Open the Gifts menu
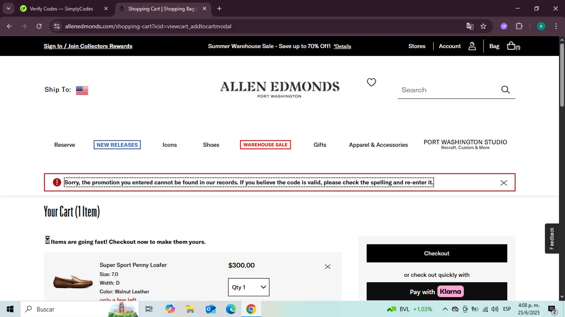This screenshot has width=565, height=317. point(320,145)
